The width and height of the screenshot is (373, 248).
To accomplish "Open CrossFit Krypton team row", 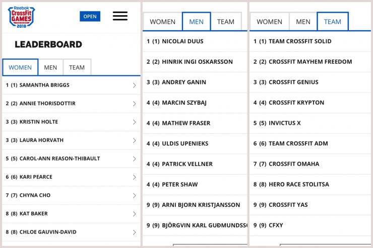I will click(310, 103).
